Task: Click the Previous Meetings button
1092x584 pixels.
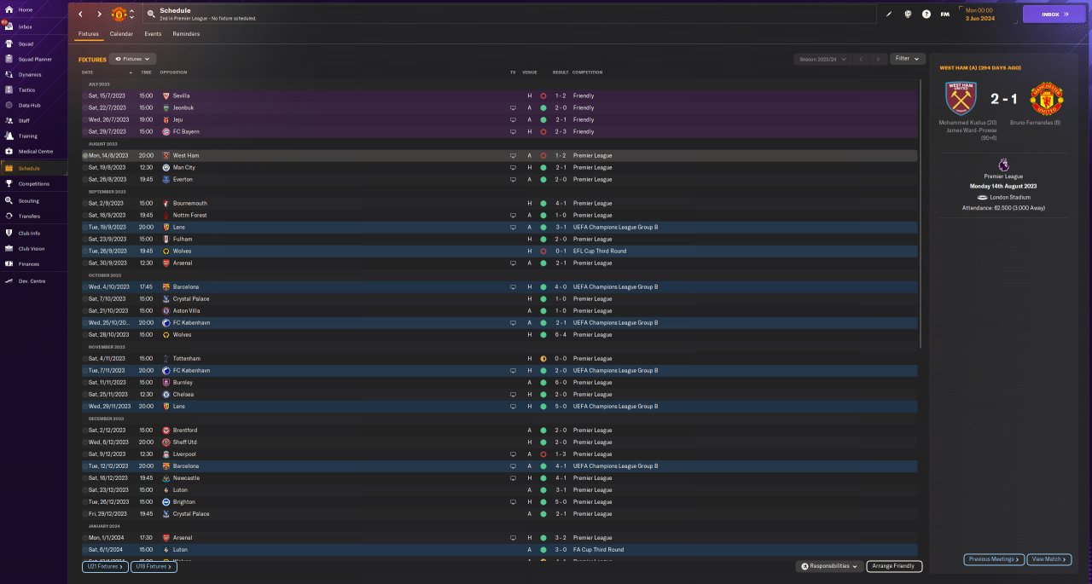Action: tap(994, 559)
